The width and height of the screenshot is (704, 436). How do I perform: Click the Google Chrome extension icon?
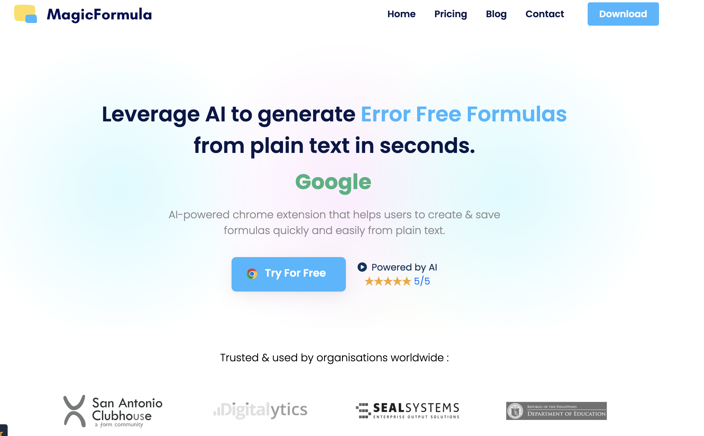point(252,274)
